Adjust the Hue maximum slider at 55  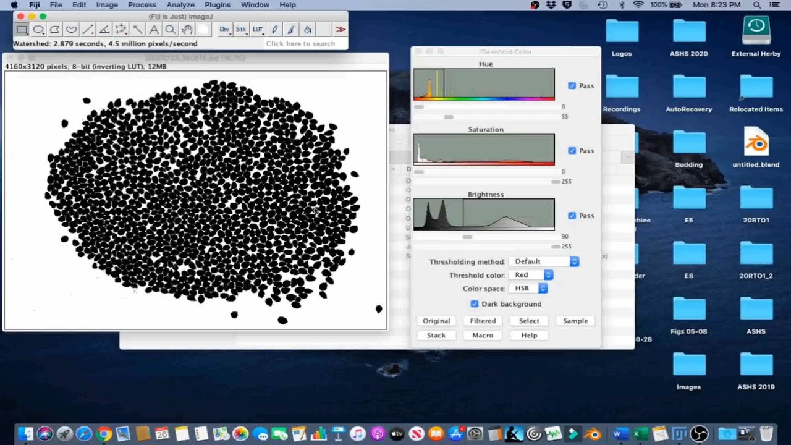pos(449,116)
